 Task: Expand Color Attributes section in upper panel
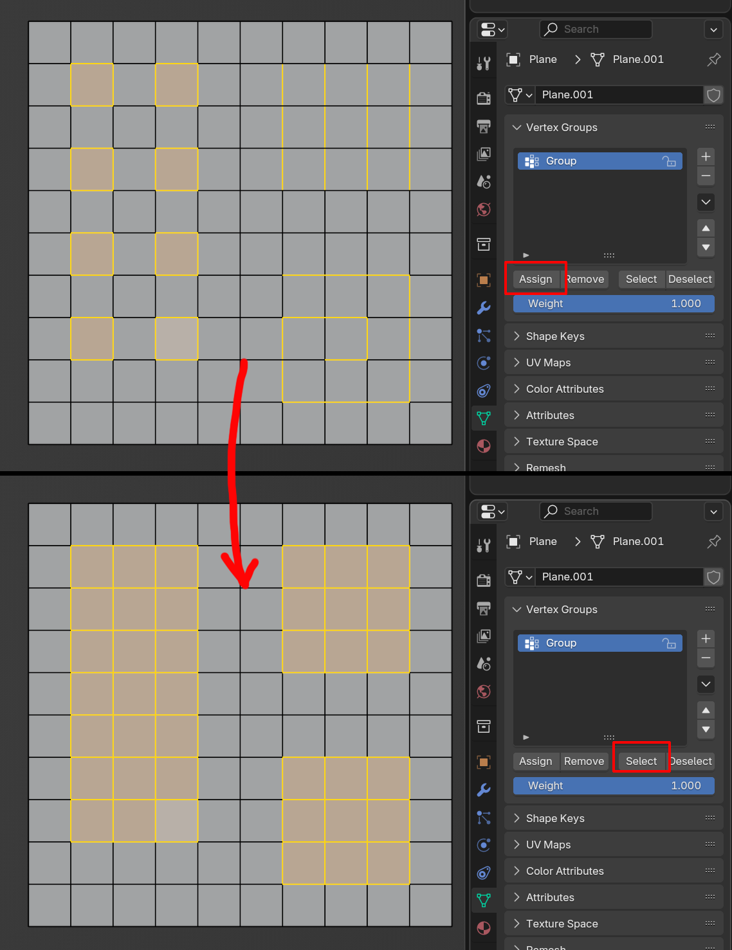click(x=517, y=389)
